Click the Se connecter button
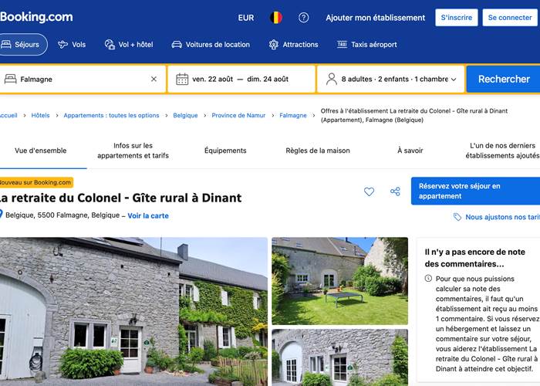The height and width of the screenshot is (386, 540). click(x=510, y=18)
